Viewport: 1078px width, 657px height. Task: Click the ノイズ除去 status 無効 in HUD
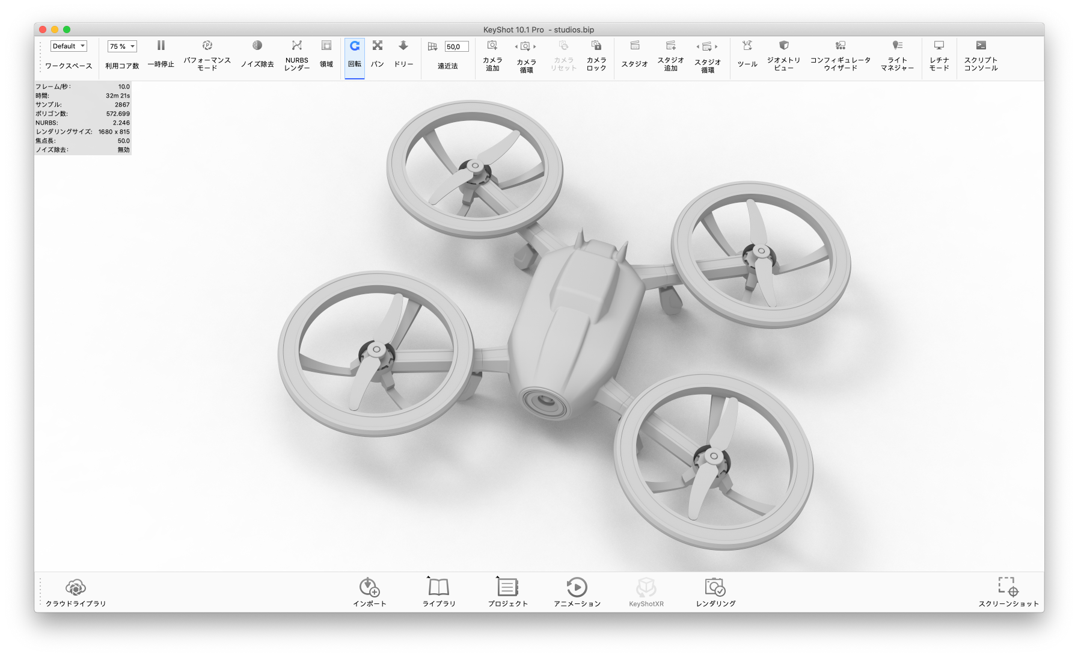pos(124,150)
